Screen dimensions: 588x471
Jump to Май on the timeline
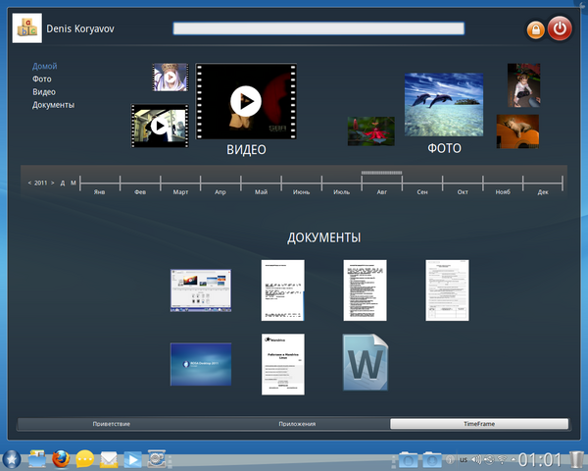coord(261,192)
